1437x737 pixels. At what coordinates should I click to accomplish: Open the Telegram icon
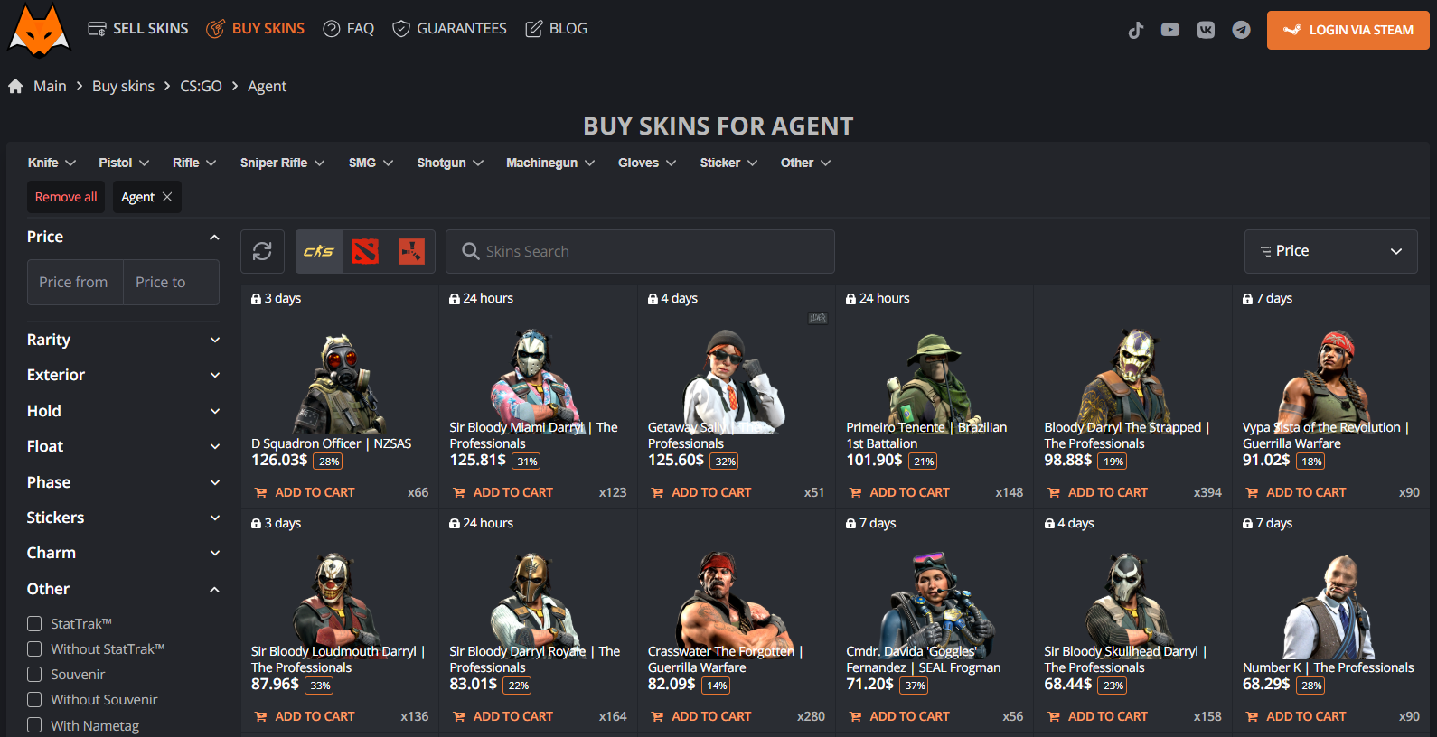click(1242, 30)
